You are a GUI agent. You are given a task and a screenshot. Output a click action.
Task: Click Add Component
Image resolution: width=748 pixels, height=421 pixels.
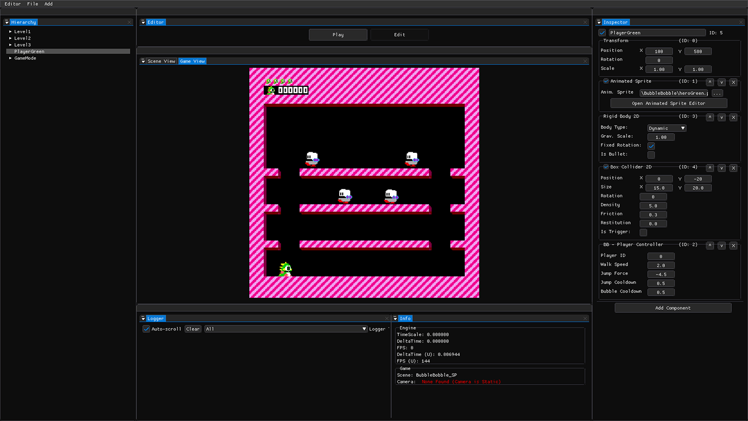673,308
